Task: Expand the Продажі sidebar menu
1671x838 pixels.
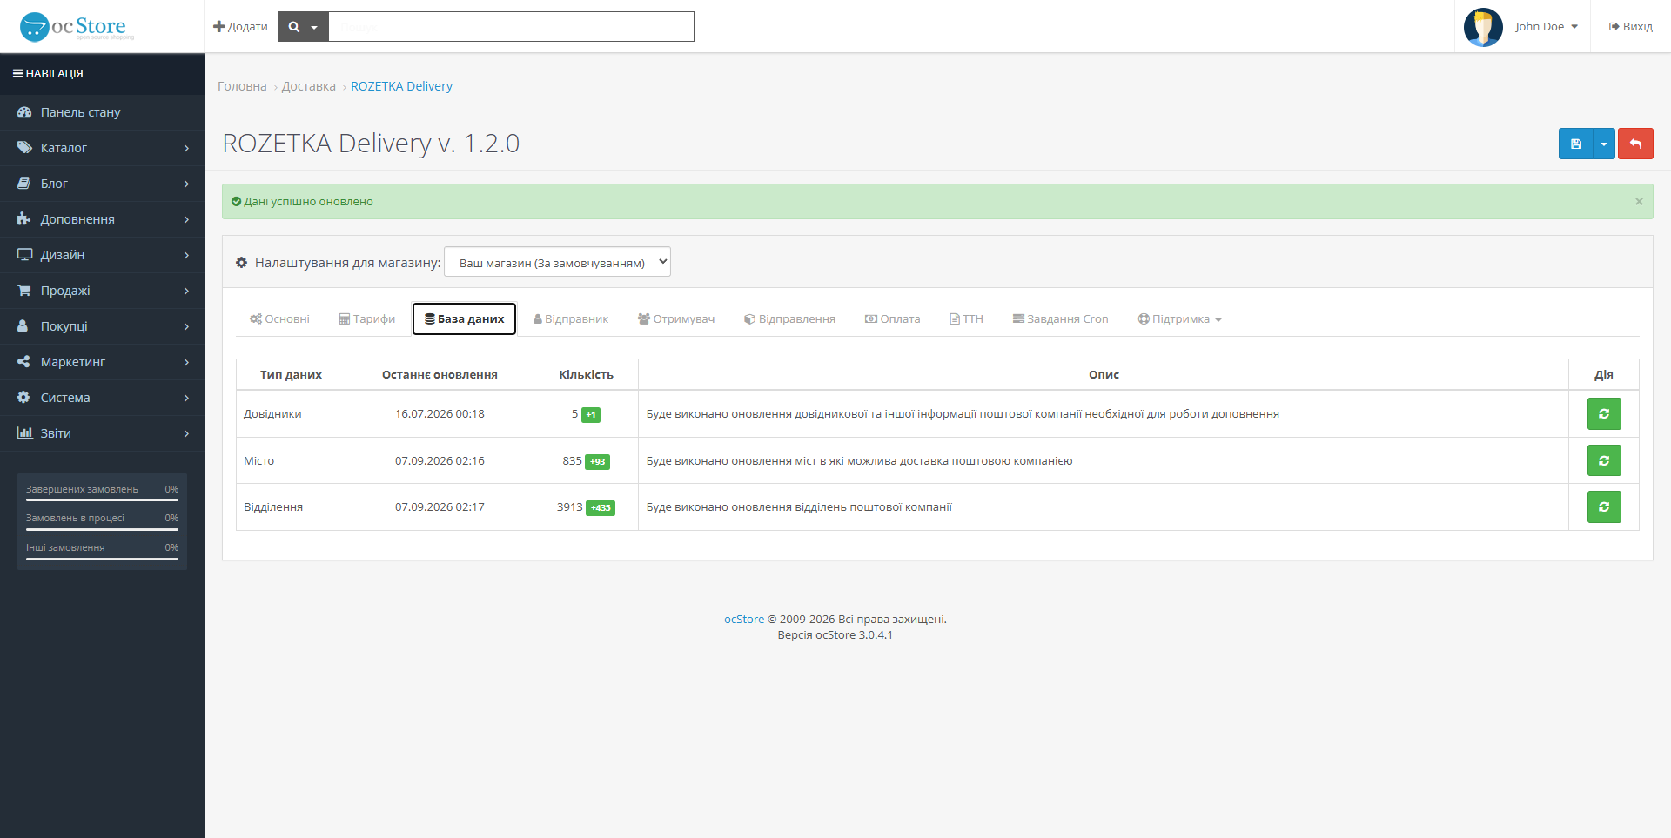Action: tap(102, 291)
